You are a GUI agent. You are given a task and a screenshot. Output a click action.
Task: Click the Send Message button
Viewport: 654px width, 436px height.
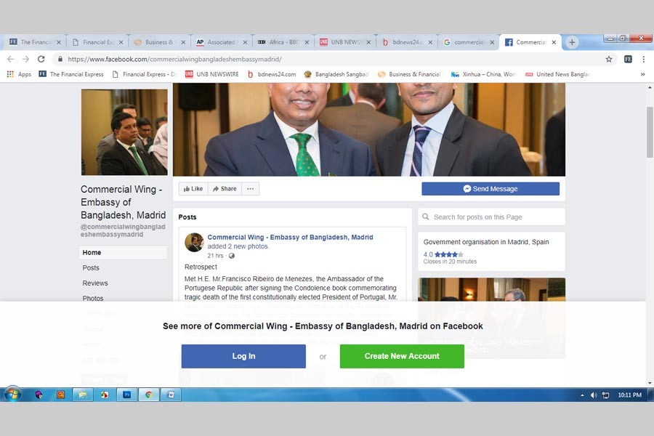tap(490, 189)
